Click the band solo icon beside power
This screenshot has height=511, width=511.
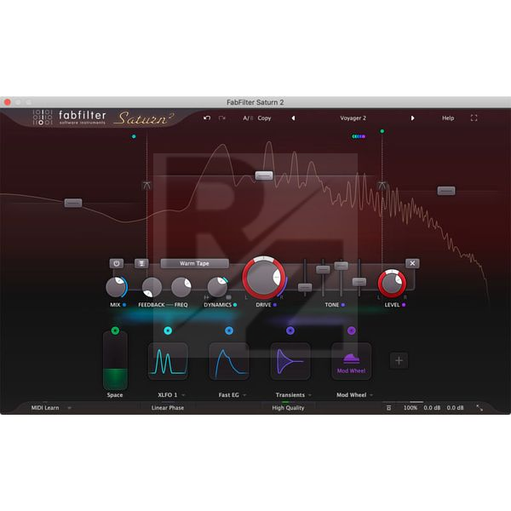pyautogui.click(x=141, y=263)
